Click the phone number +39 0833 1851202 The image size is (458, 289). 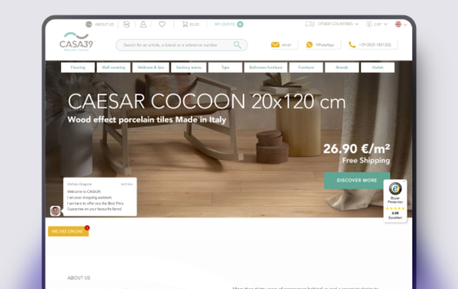coord(375,45)
